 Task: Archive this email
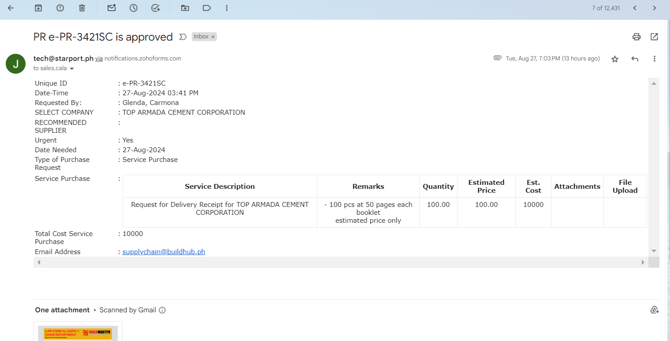click(x=38, y=8)
